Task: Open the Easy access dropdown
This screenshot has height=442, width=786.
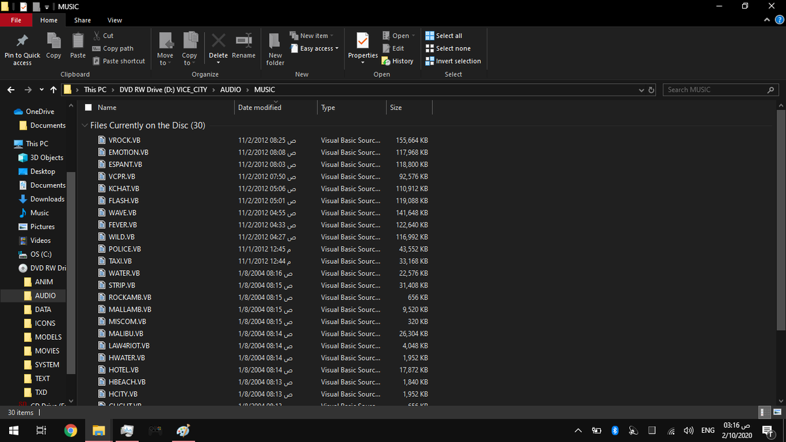Action: coord(314,48)
